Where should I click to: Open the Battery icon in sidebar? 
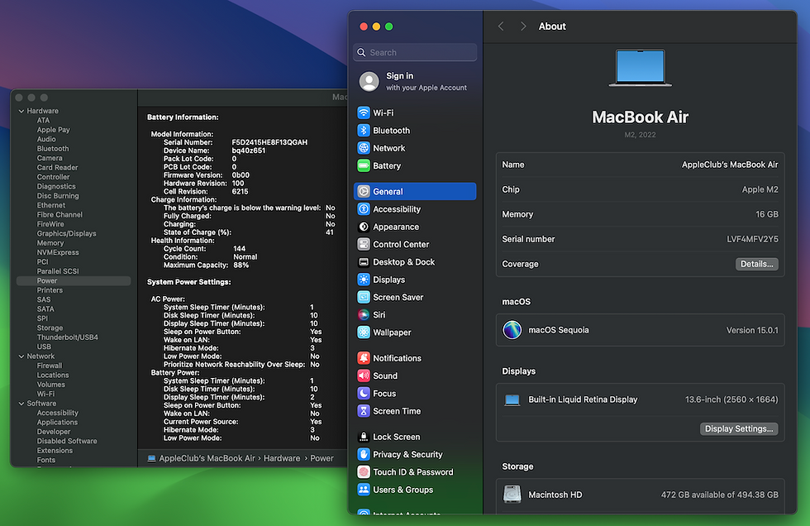pyautogui.click(x=364, y=166)
